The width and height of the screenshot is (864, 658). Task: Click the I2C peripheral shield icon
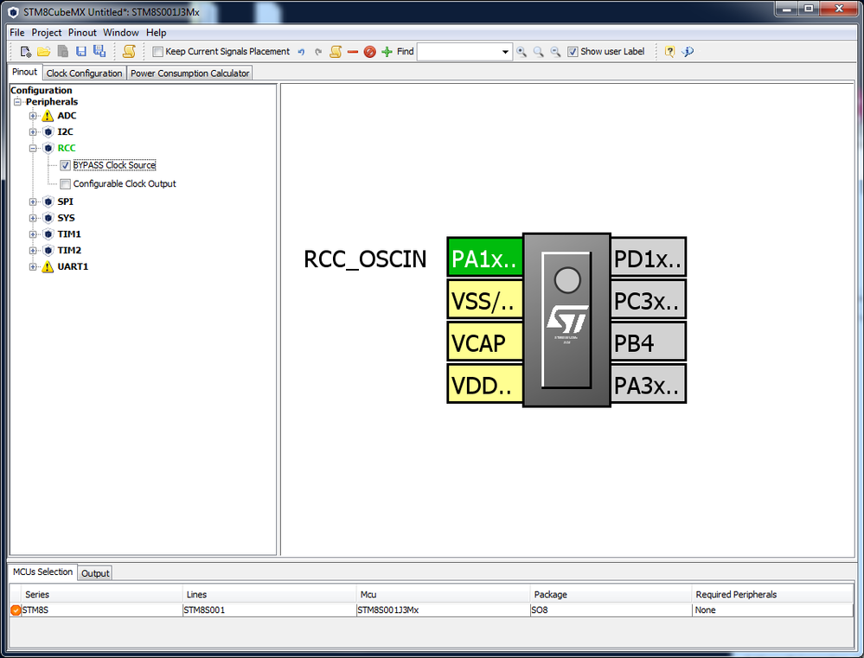48,131
